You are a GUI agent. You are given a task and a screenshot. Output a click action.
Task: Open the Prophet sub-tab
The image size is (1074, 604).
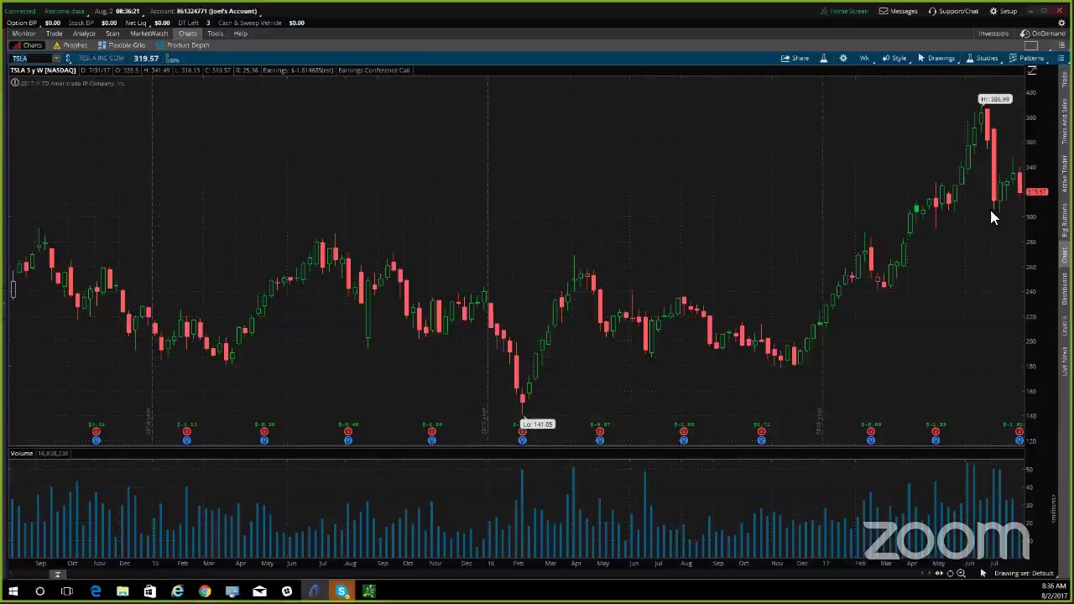click(70, 45)
